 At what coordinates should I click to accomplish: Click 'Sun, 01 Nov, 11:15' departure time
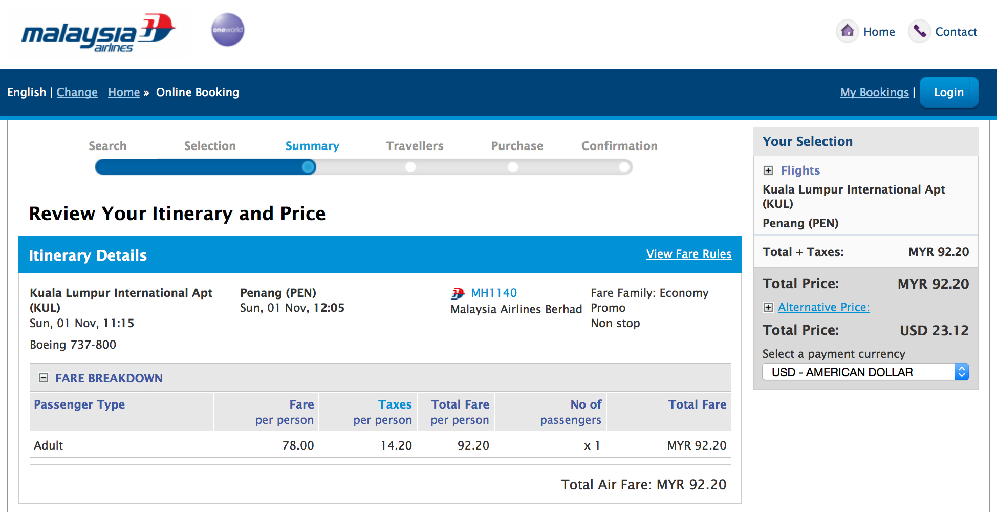(82, 323)
